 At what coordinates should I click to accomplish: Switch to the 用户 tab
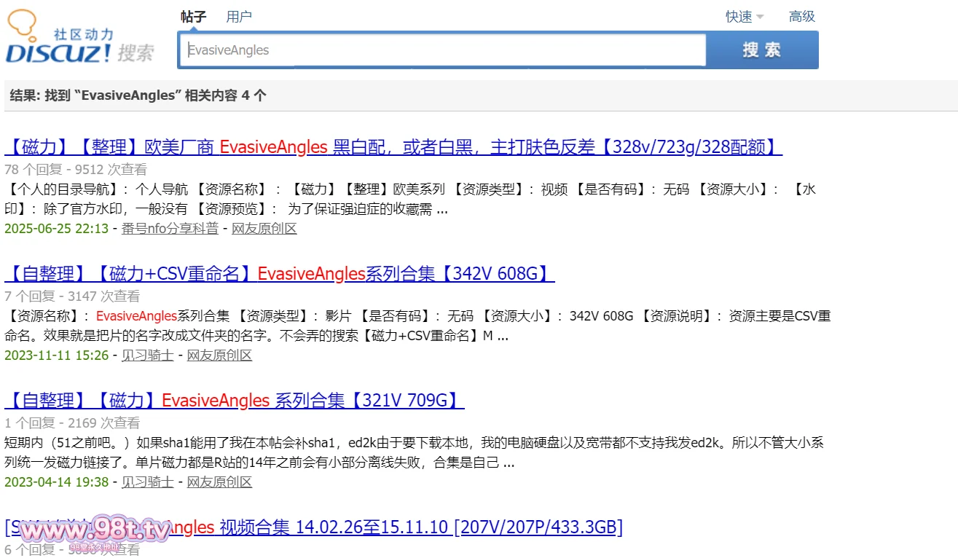pyautogui.click(x=239, y=17)
